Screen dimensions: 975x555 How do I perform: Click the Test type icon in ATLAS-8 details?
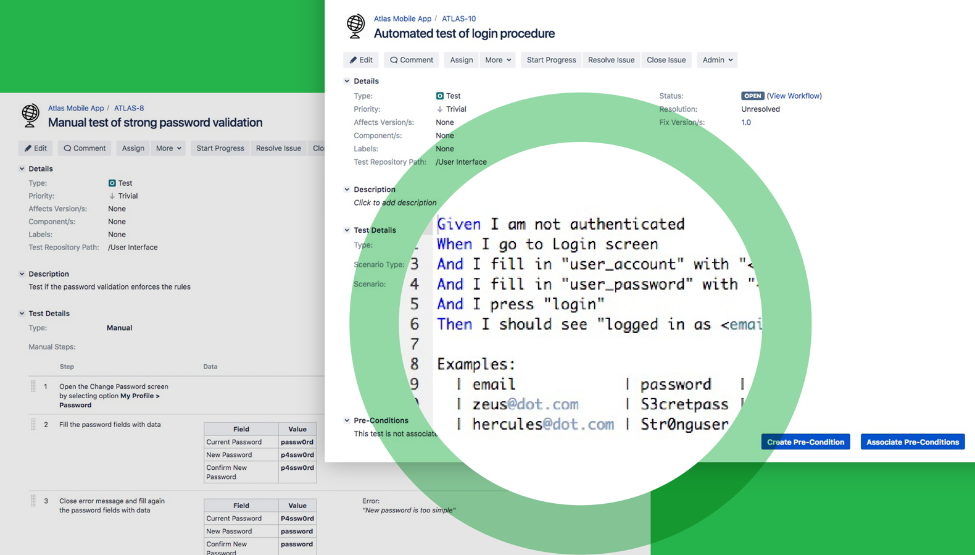tap(112, 183)
